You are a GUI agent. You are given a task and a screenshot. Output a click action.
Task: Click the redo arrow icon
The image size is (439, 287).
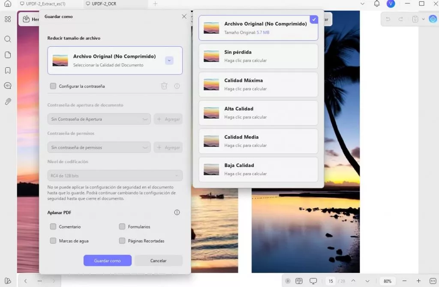pos(401,19)
